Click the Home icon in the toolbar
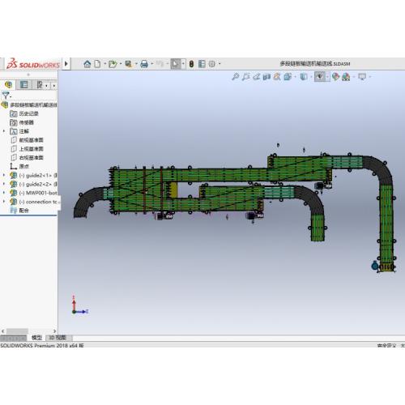This screenshot has width=405, height=405. click(87, 64)
